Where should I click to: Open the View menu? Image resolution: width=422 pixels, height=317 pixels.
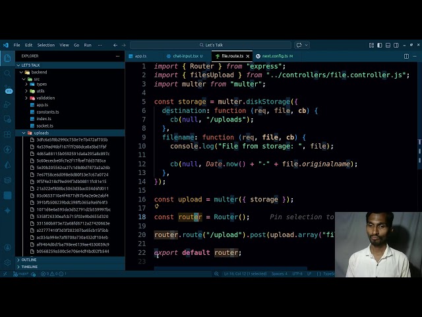[64, 46]
